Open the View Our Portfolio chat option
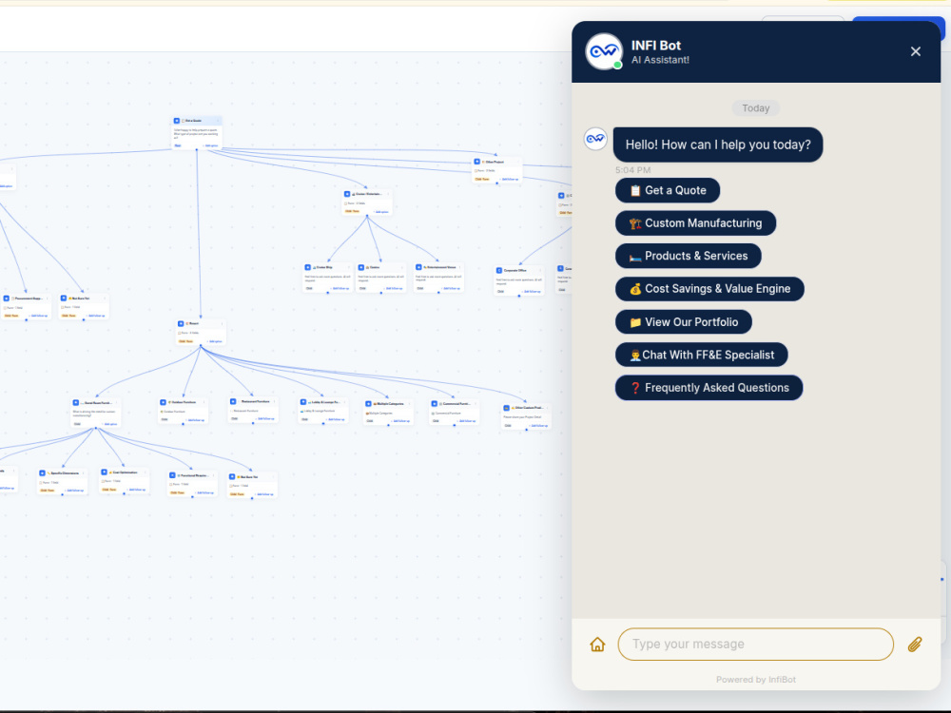Screen dimensions: 951x713 pos(684,322)
